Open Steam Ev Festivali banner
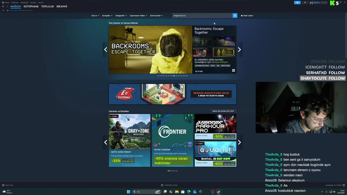This screenshot has width=347, height=195. point(172,94)
